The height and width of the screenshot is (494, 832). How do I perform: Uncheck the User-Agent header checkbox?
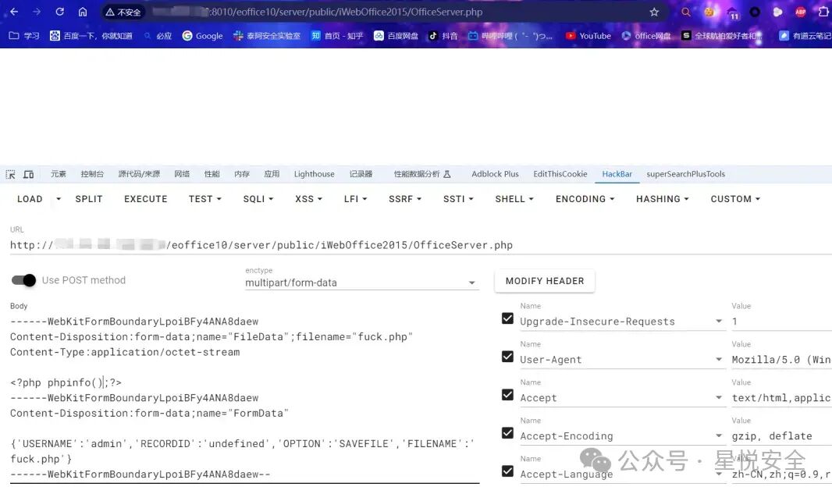[507, 357]
